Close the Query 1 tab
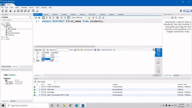 pos(41,14)
